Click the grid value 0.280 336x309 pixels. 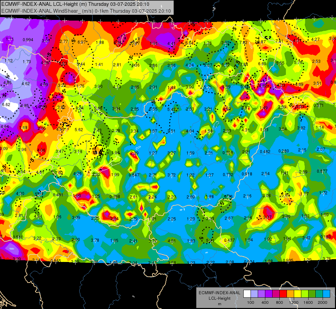[284, 151]
